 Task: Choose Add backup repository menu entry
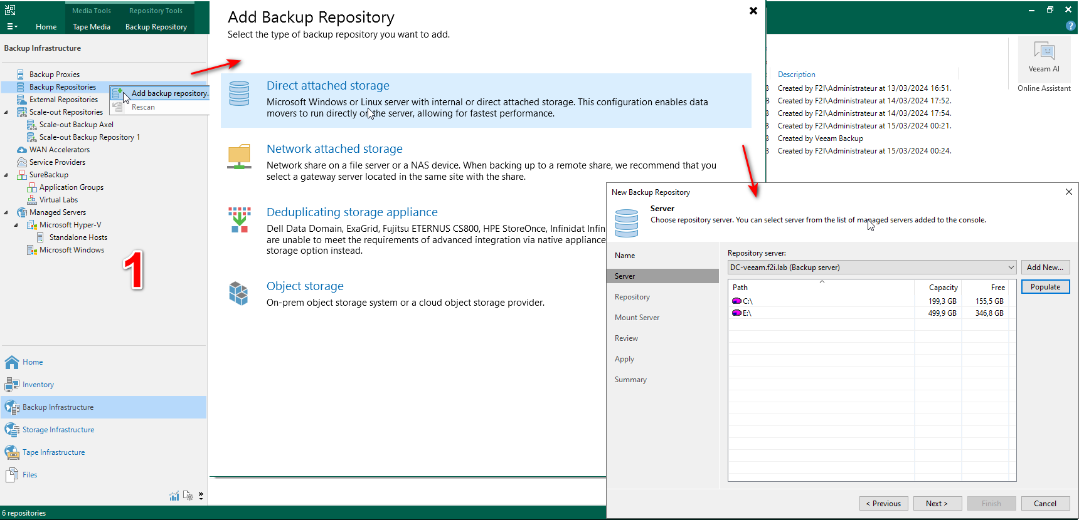tap(161, 93)
